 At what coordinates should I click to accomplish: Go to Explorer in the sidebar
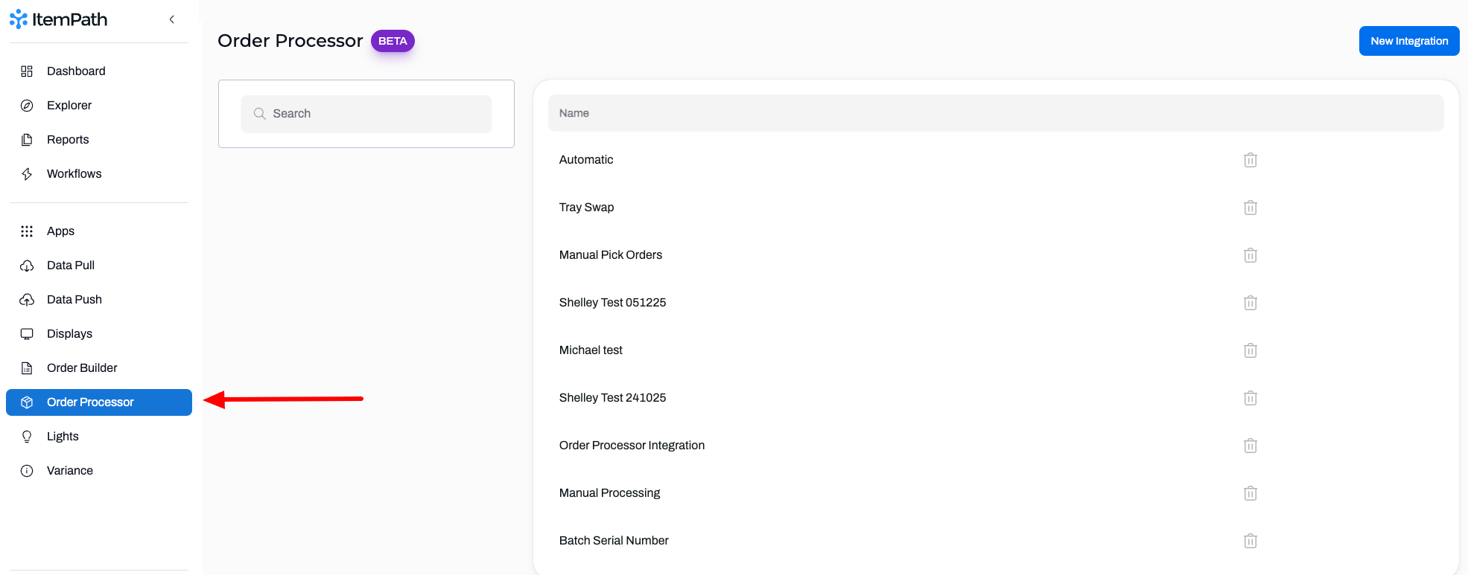tap(99, 106)
